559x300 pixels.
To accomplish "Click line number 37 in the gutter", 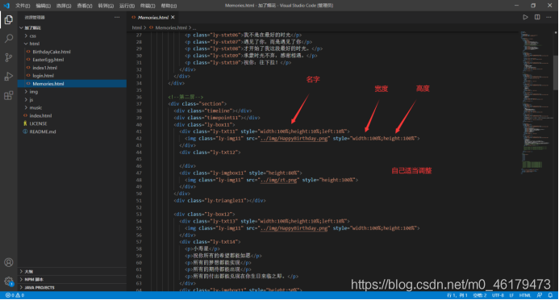I will [139, 104].
